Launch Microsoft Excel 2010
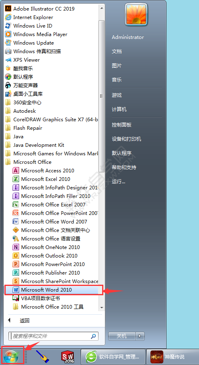 click(41, 179)
